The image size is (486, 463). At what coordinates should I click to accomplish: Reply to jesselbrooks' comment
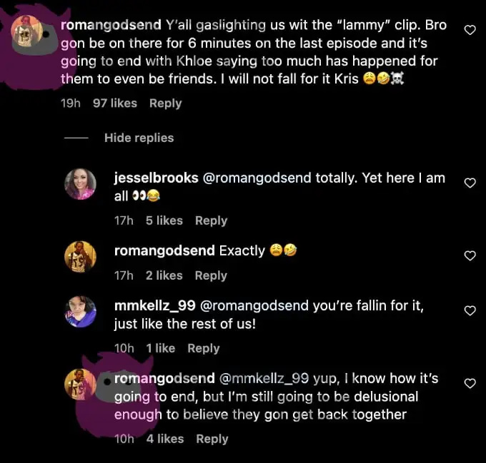(x=211, y=221)
